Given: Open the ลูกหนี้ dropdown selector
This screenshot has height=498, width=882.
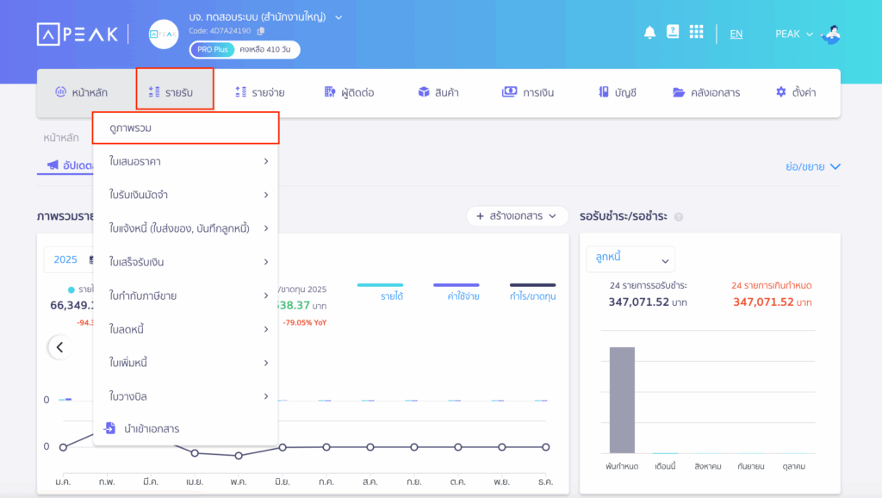Looking at the screenshot, I should (630, 258).
